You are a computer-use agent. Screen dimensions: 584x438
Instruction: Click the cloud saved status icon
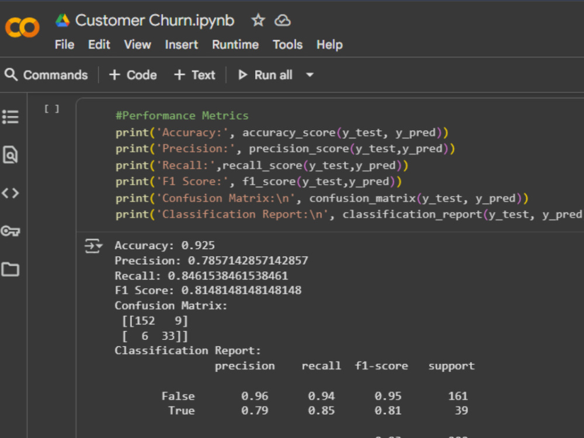point(282,20)
